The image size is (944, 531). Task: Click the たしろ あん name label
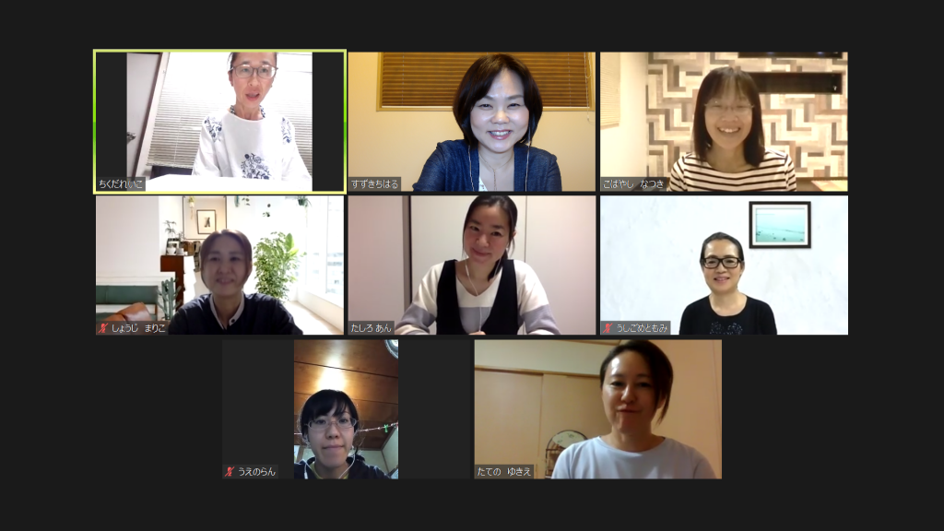tap(371, 328)
